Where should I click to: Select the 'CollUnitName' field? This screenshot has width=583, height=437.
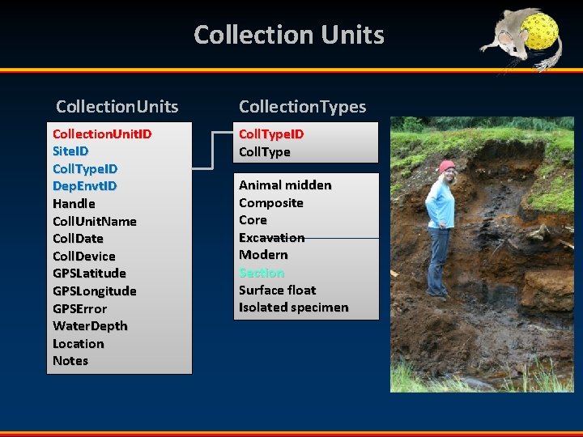click(95, 222)
